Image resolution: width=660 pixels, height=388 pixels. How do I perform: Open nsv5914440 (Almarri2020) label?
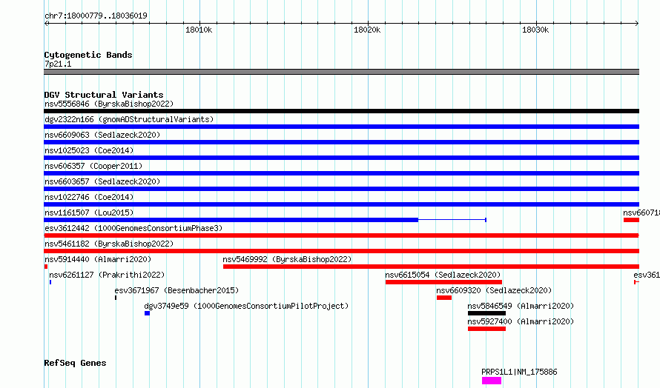98,259
